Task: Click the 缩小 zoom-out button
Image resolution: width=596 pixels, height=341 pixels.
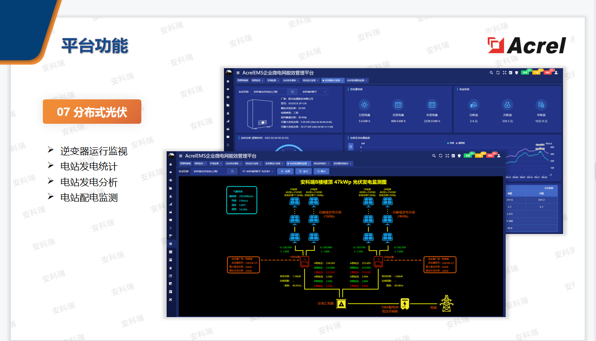Action: (x=321, y=171)
